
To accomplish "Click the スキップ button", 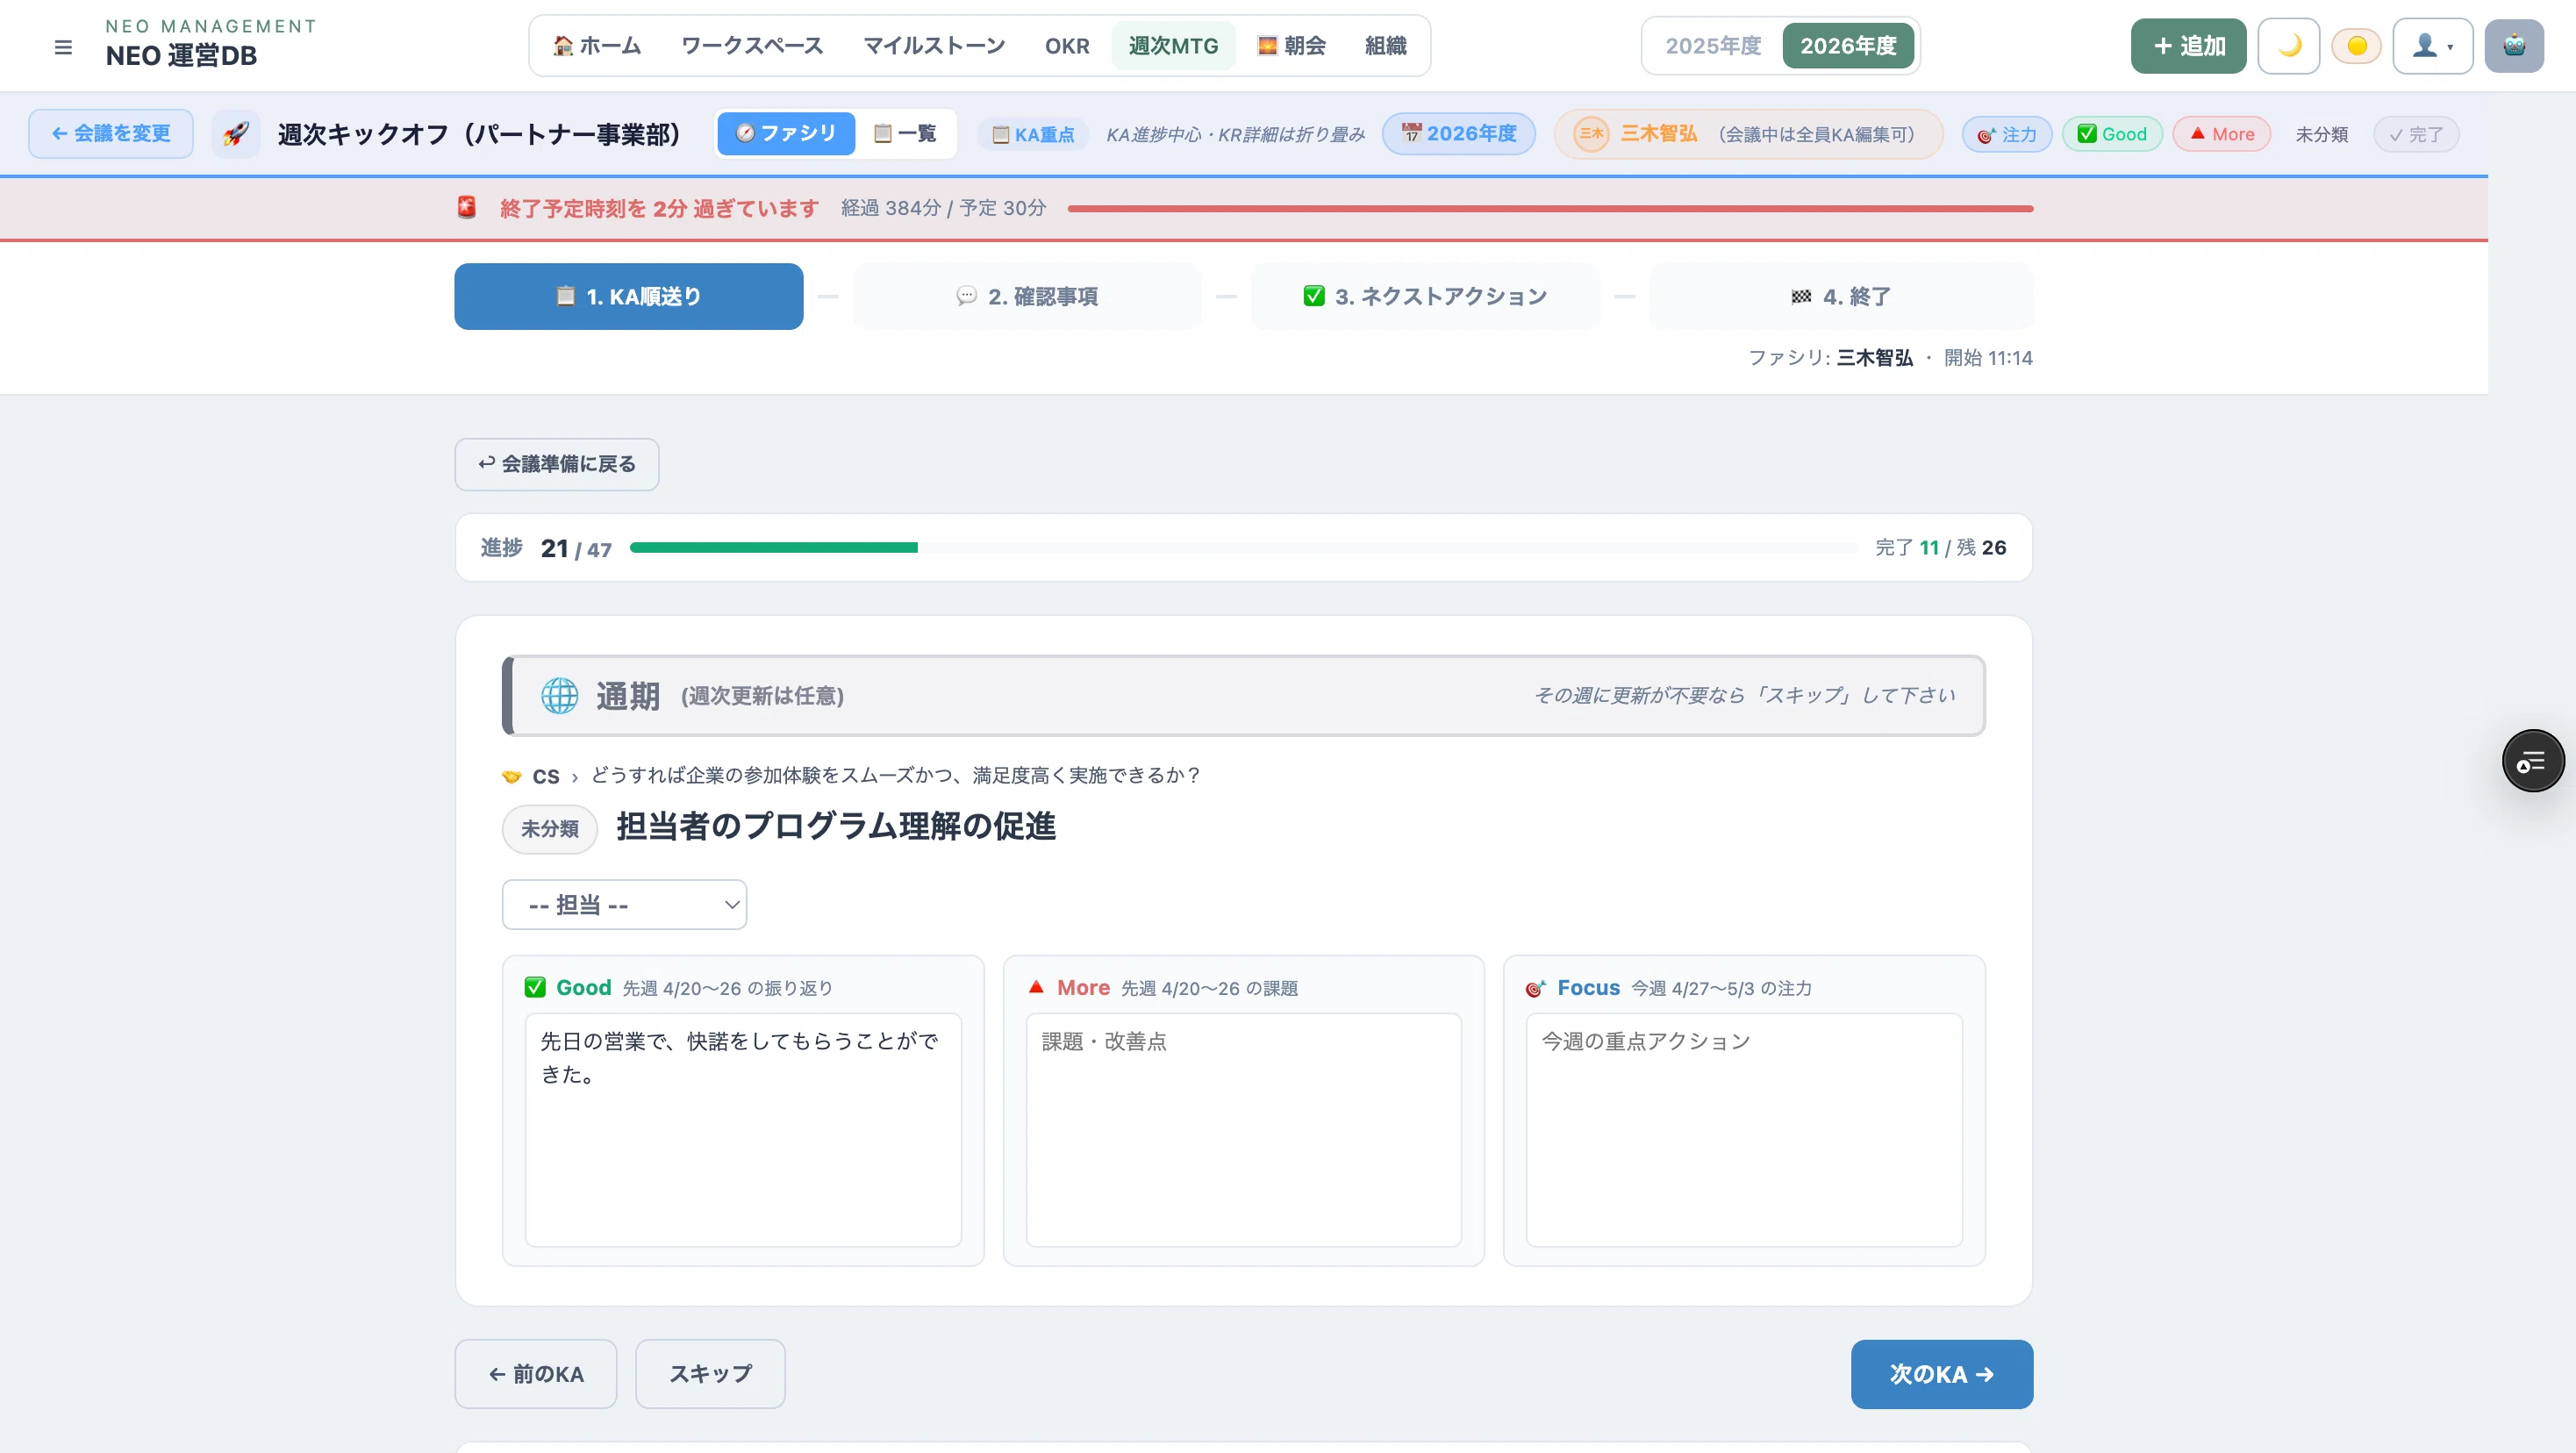I will click(710, 1374).
